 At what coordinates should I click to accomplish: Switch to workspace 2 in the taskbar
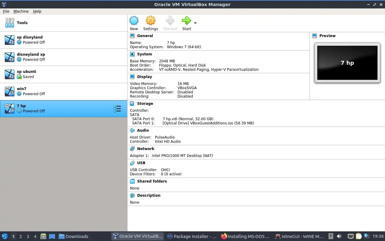click(x=20, y=236)
